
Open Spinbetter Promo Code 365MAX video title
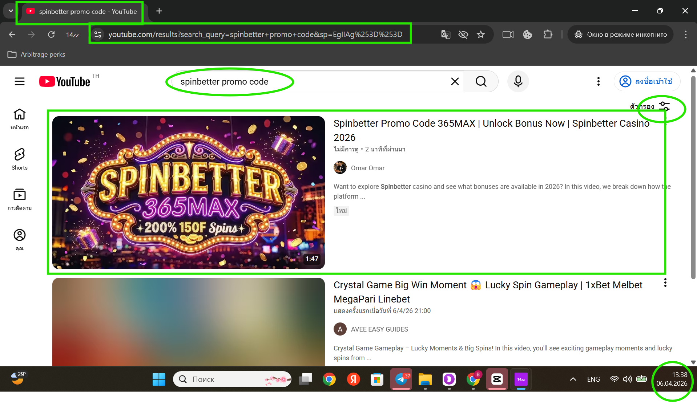[491, 130]
